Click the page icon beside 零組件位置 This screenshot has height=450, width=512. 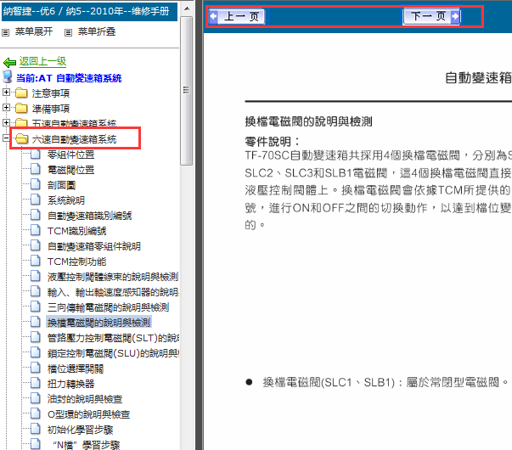[x=36, y=154]
